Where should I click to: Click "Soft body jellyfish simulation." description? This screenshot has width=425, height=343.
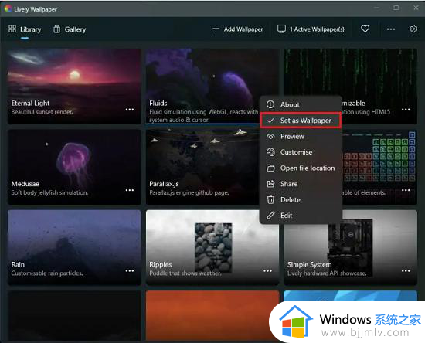[49, 192]
